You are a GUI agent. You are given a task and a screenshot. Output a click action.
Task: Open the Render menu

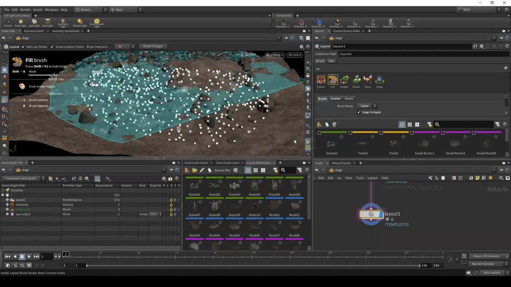pyautogui.click(x=25, y=9)
